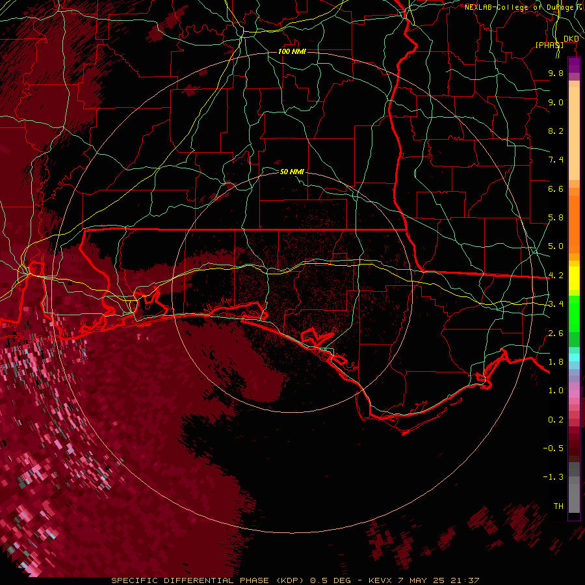Click the 9.8 value on the color scale
The image size is (585, 585).
(556, 73)
